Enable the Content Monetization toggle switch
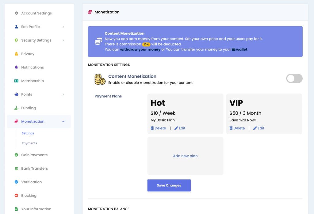Viewport: 314px width, 214px height. pyautogui.click(x=294, y=79)
